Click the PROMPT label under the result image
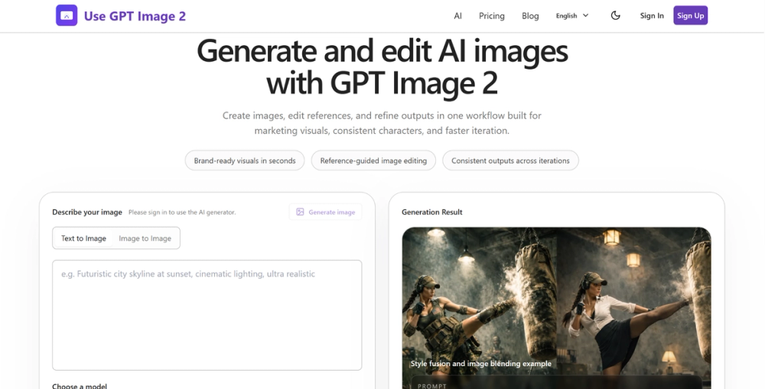 pyautogui.click(x=431, y=386)
